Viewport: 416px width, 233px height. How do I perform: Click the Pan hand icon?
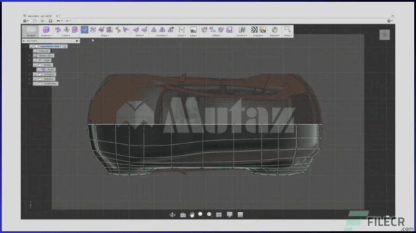click(x=192, y=215)
